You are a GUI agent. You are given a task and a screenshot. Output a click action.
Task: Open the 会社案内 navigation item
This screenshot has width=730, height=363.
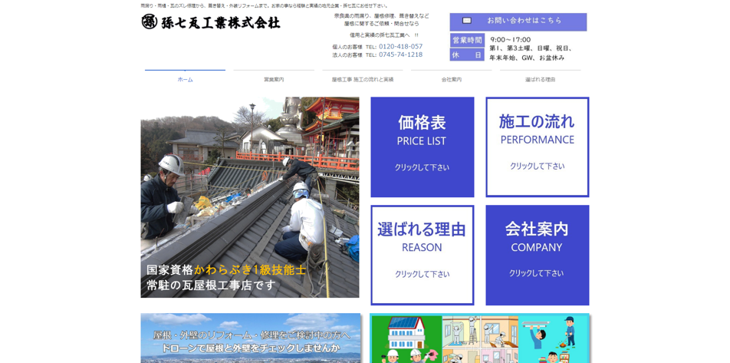tap(451, 79)
